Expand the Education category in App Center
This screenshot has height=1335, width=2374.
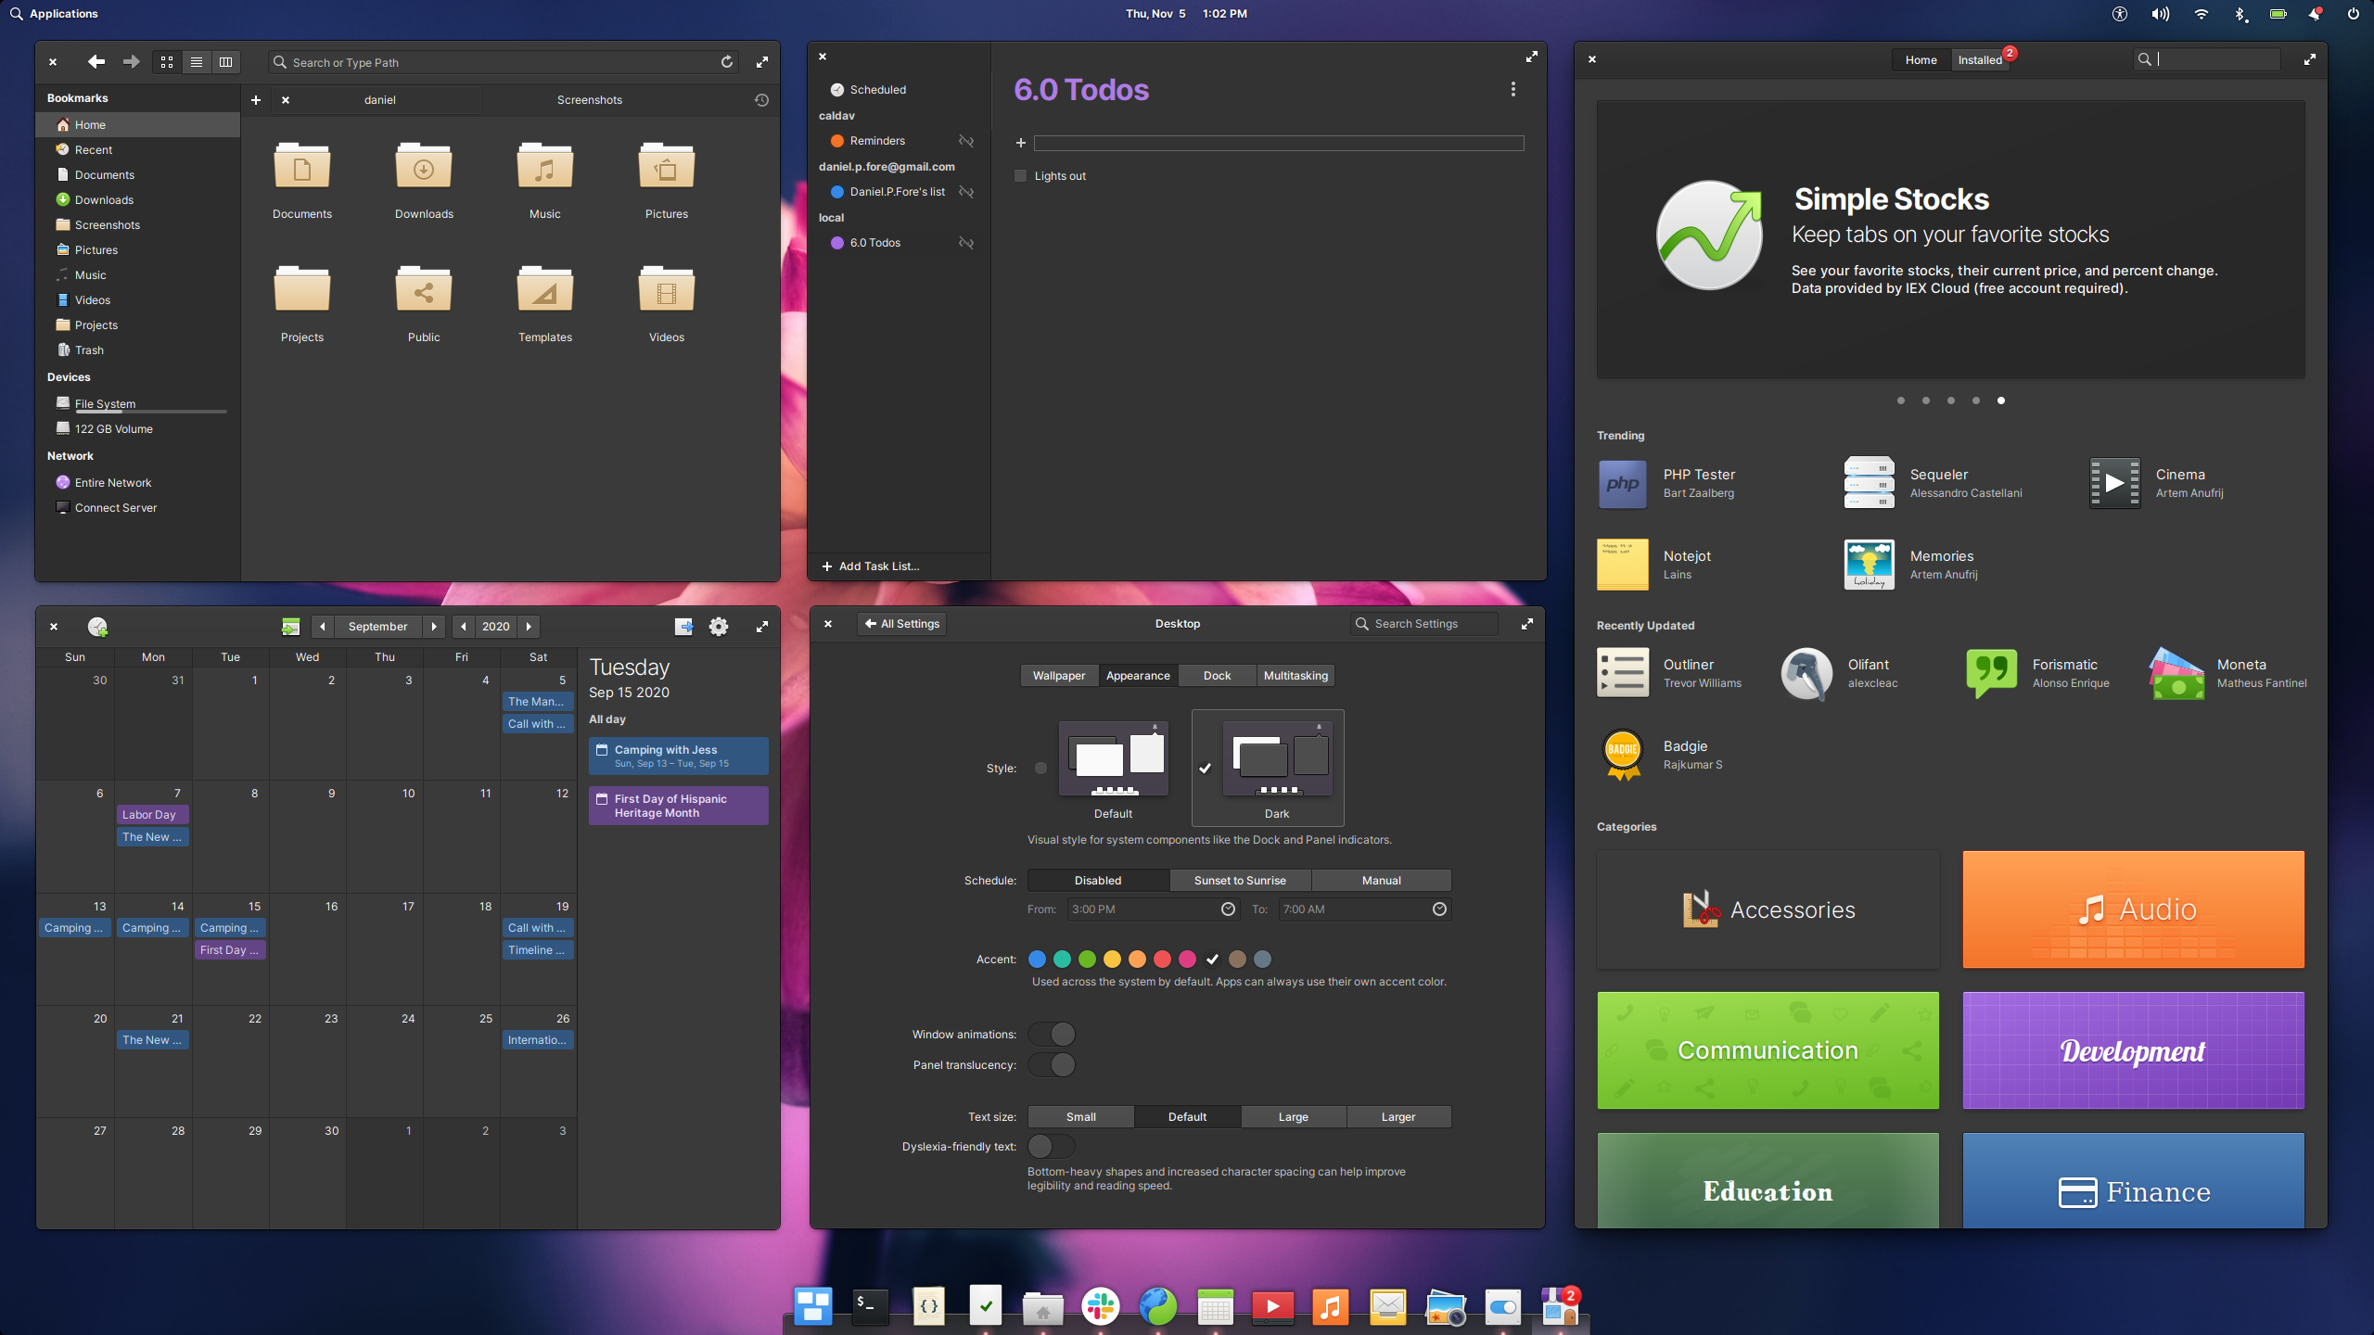tap(1768, 1190)
